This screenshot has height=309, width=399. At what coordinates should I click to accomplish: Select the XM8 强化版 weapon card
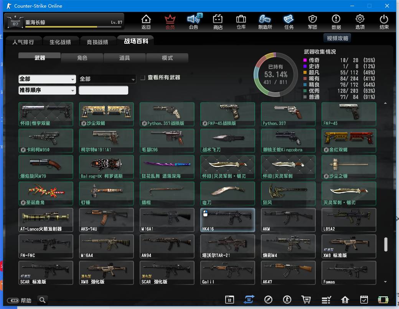[x=106, y=273]
